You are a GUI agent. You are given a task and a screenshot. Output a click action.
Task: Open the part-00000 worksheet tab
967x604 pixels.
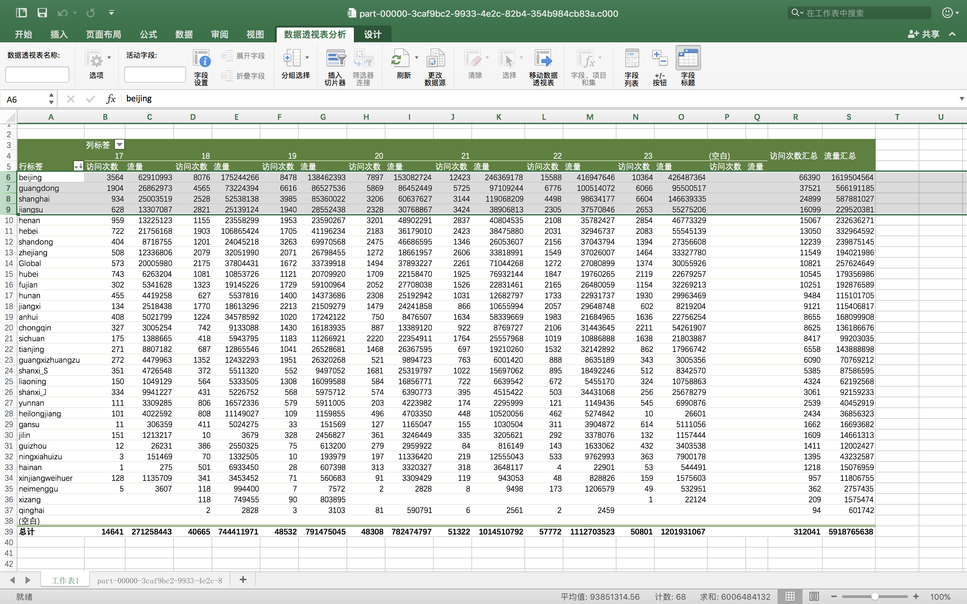159,581
